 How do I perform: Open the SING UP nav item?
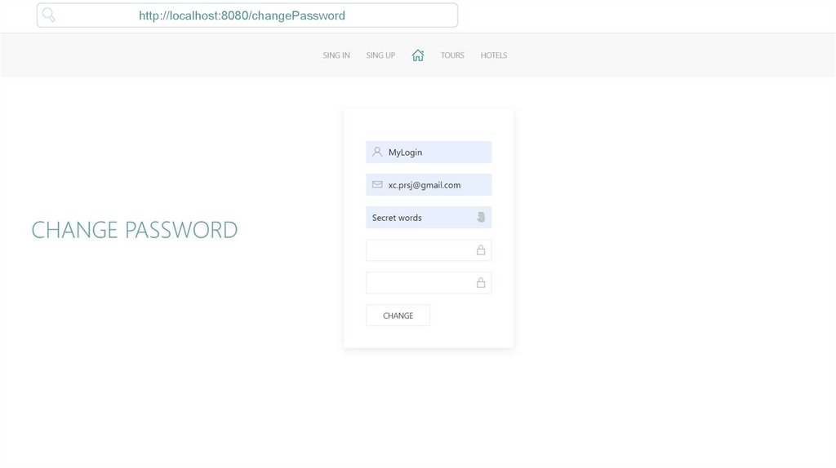380,55
